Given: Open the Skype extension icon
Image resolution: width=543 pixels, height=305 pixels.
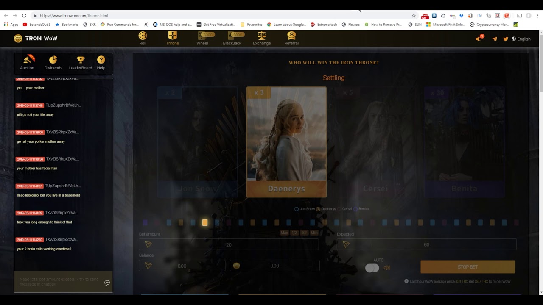Looking at the screenshot, I should [489, 16].
